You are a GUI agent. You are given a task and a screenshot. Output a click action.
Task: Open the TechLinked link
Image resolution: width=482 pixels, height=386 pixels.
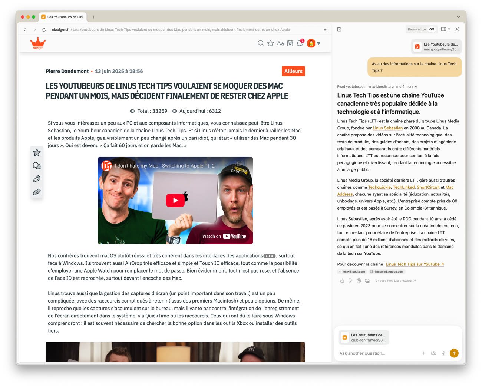click(x=404, y=187)
